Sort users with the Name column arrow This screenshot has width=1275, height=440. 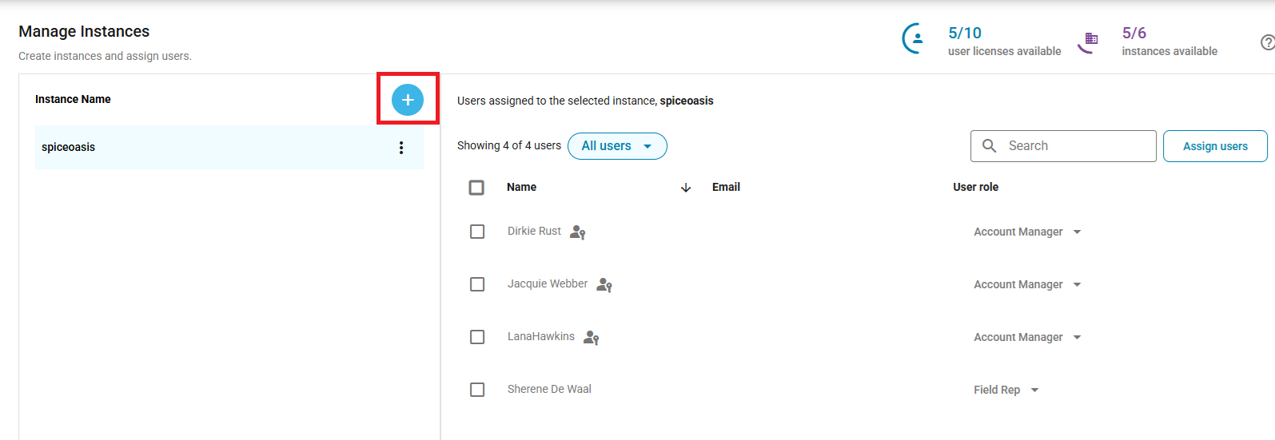[685, 188]
